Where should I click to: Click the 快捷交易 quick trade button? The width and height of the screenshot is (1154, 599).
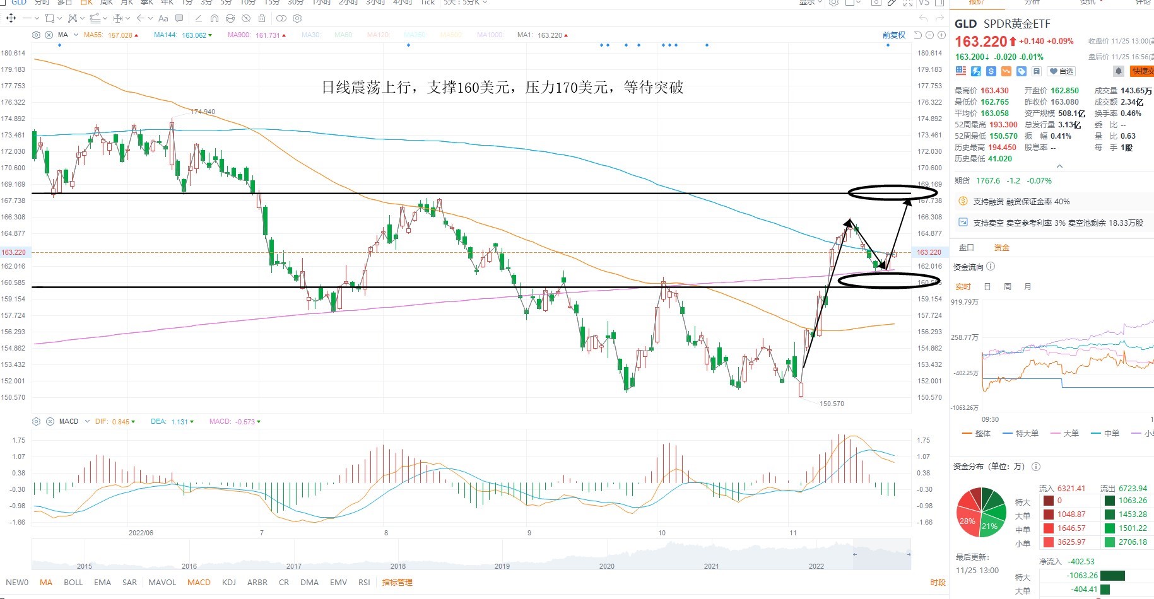point(1143,71)
